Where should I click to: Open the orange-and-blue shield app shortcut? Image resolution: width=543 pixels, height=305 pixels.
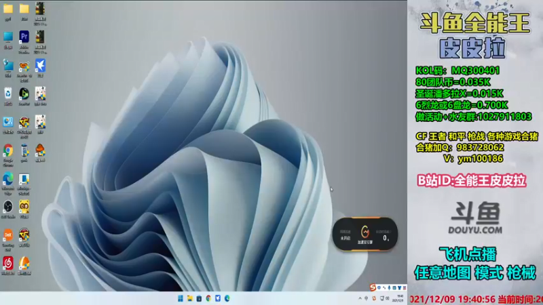24,65
